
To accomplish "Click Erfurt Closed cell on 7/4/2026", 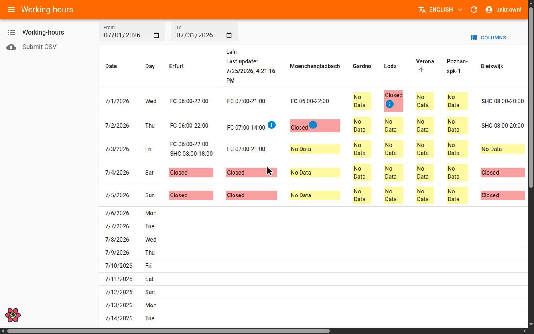I will pyautogui.click(x=191, y=173).
